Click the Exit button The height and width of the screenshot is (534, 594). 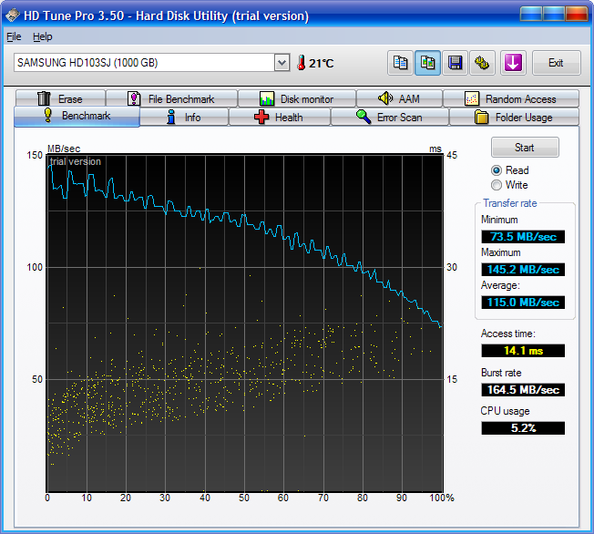[556, 63]
